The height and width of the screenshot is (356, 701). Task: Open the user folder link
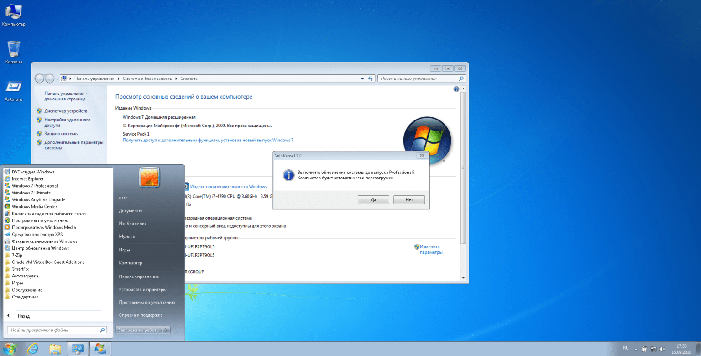(123, 198)
